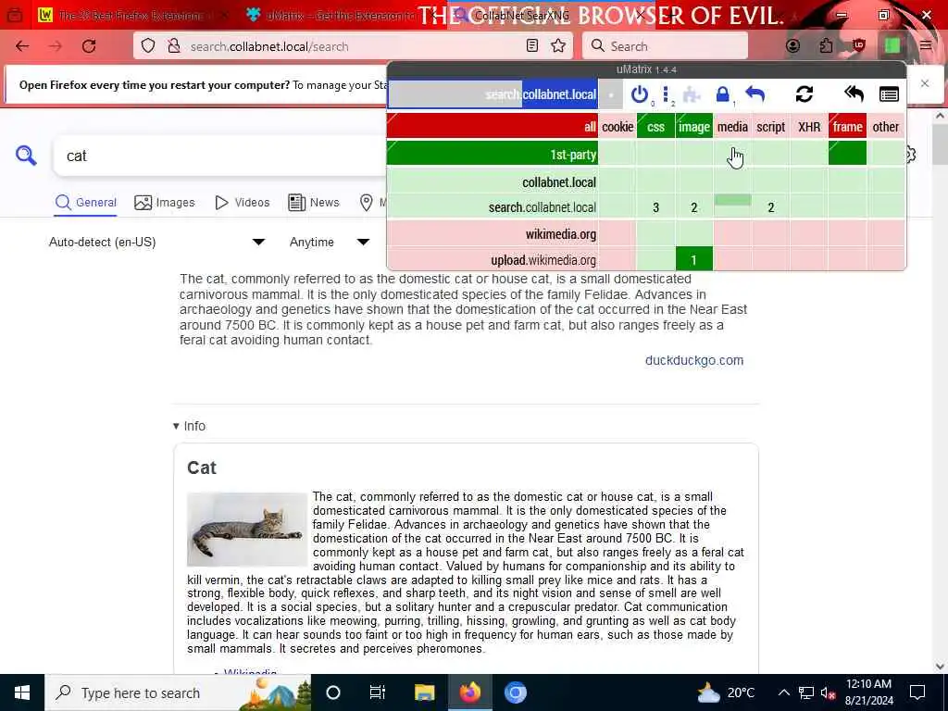Click the uMatrix green toolbar extension icon
Viewport: 948px width, 711px height.
point(892,46)
